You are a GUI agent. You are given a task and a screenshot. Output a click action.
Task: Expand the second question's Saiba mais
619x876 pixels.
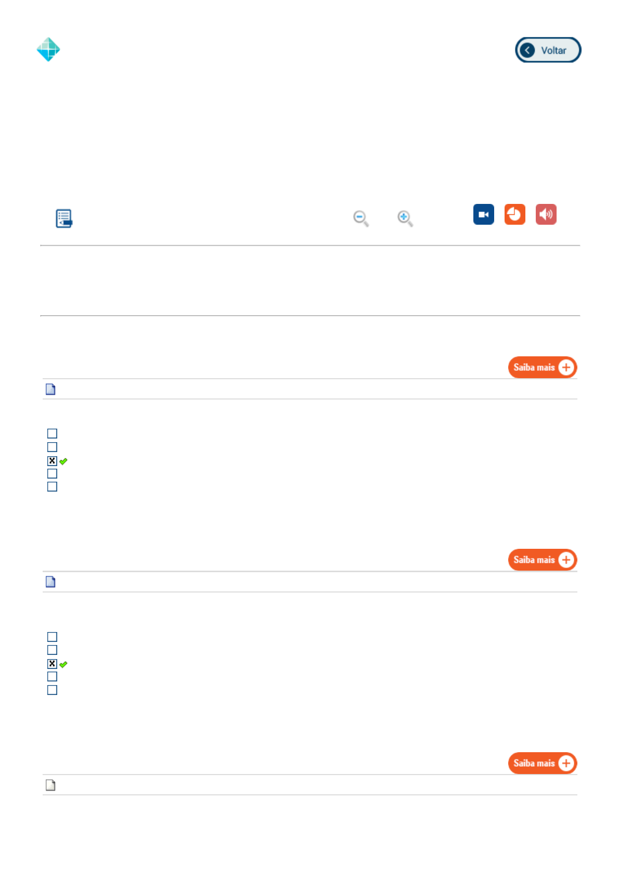(542, 560)
